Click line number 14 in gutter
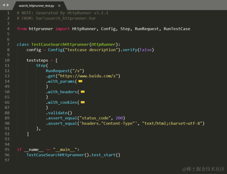Screen dimensions: 227x174 pos(7,81)
